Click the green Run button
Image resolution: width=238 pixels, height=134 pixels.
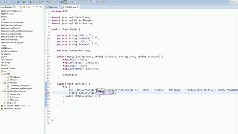coord(24,2)
